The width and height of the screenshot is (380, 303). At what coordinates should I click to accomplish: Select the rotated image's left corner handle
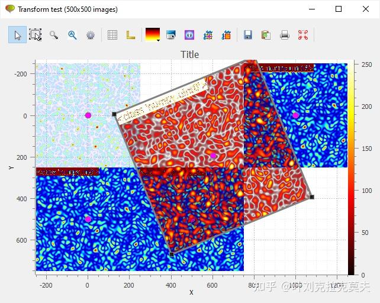point(114,114)
